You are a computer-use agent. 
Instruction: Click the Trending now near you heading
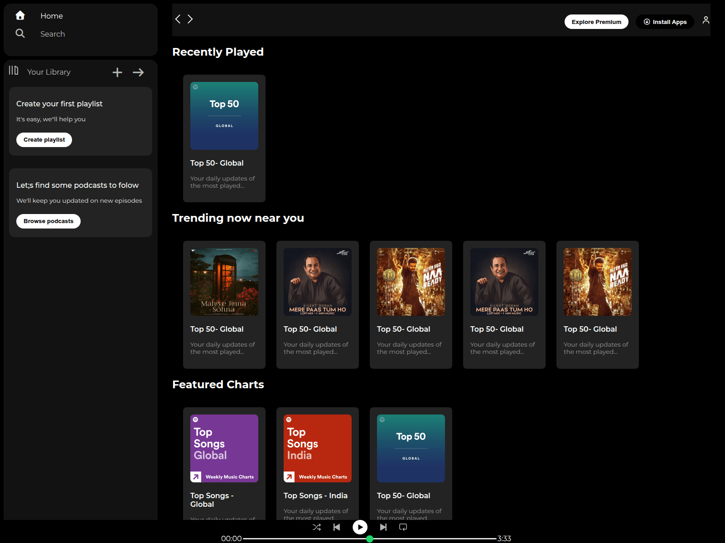click(238, 218)
